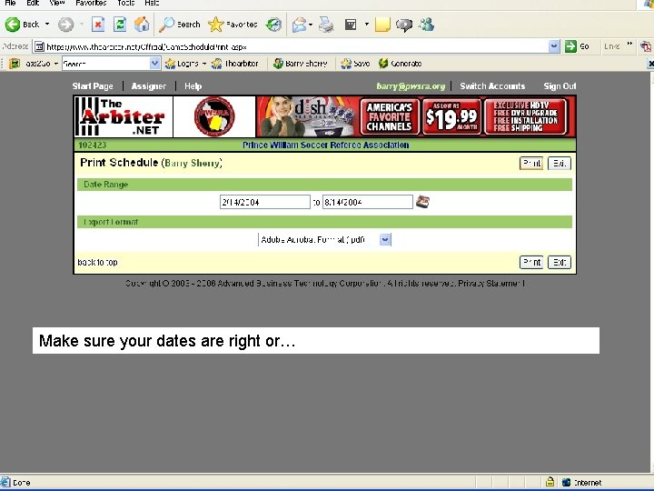This screenshot has height=491, width=654.
Task: Click the toolbar Search text box
Action: 106,64
